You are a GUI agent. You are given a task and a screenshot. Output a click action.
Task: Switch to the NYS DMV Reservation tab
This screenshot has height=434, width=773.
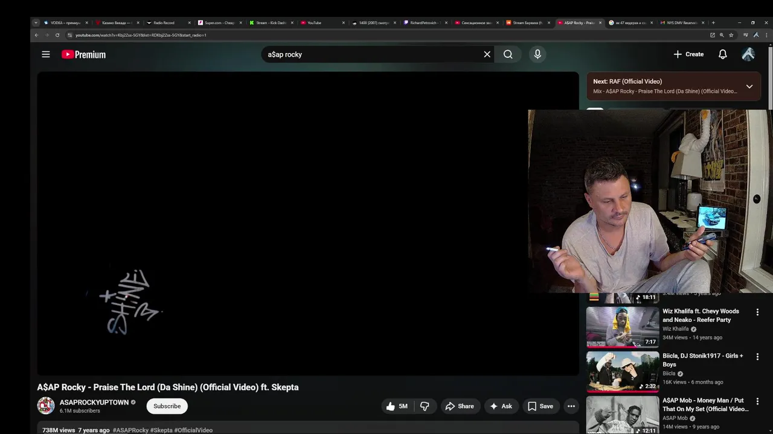(x=681, y=23)
